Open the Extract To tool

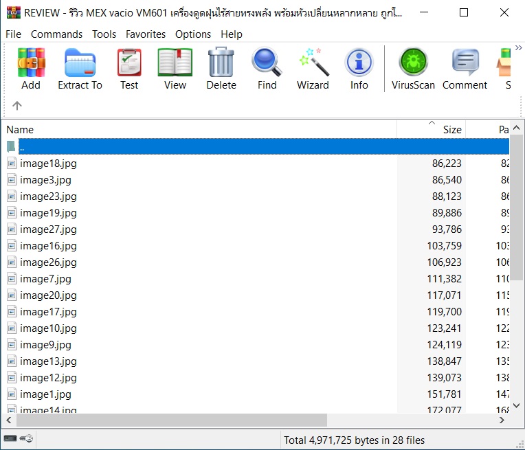point(80,69)
